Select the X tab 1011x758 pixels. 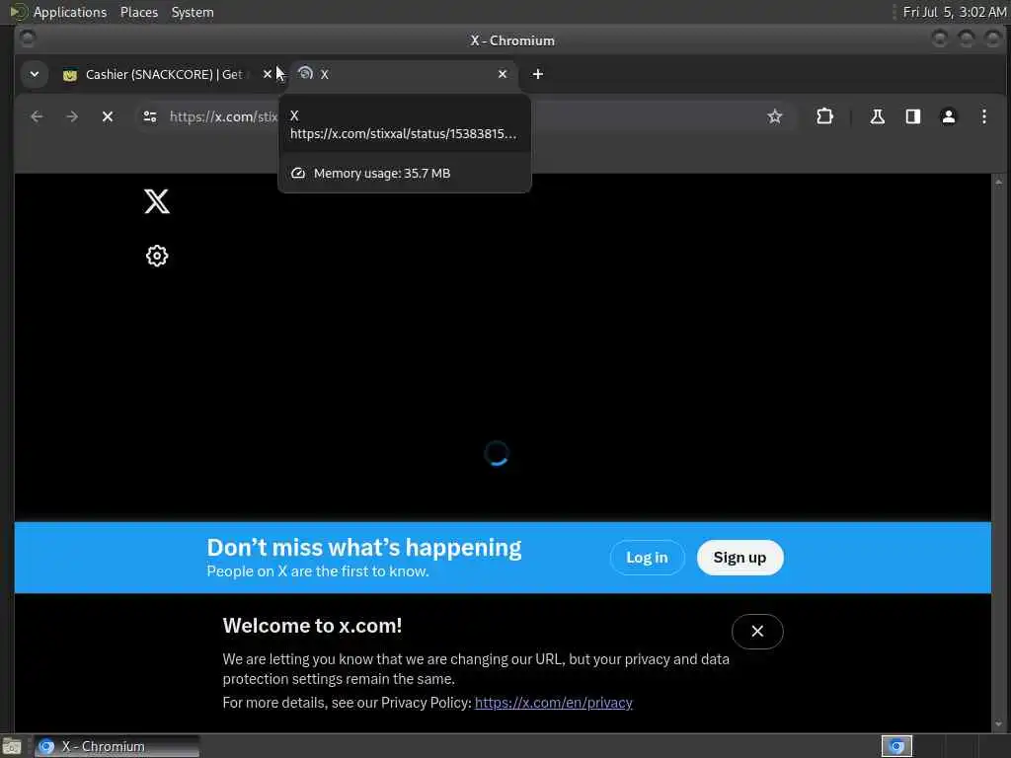[403, 74]
